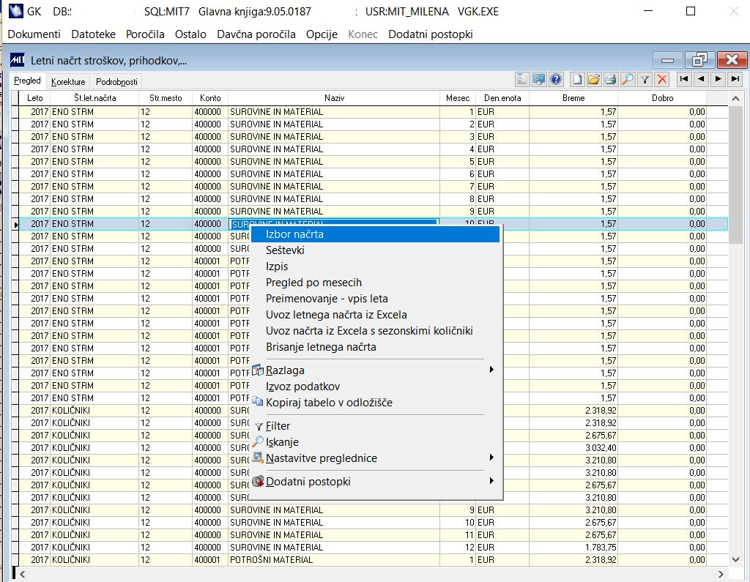Click the blue help question mark icon

(x=556, y=80)
